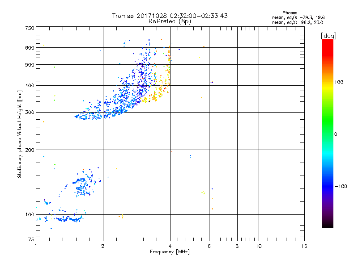
Task: Click the x-axis tick label '8'
Action: coord(237,246)
